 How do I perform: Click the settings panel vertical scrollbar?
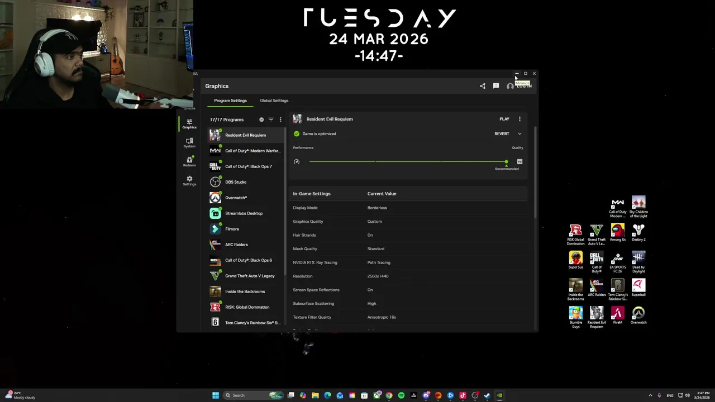(x=535, y=172)
